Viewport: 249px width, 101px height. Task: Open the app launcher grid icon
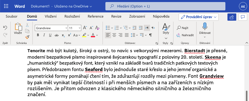[x=6, y=6]
